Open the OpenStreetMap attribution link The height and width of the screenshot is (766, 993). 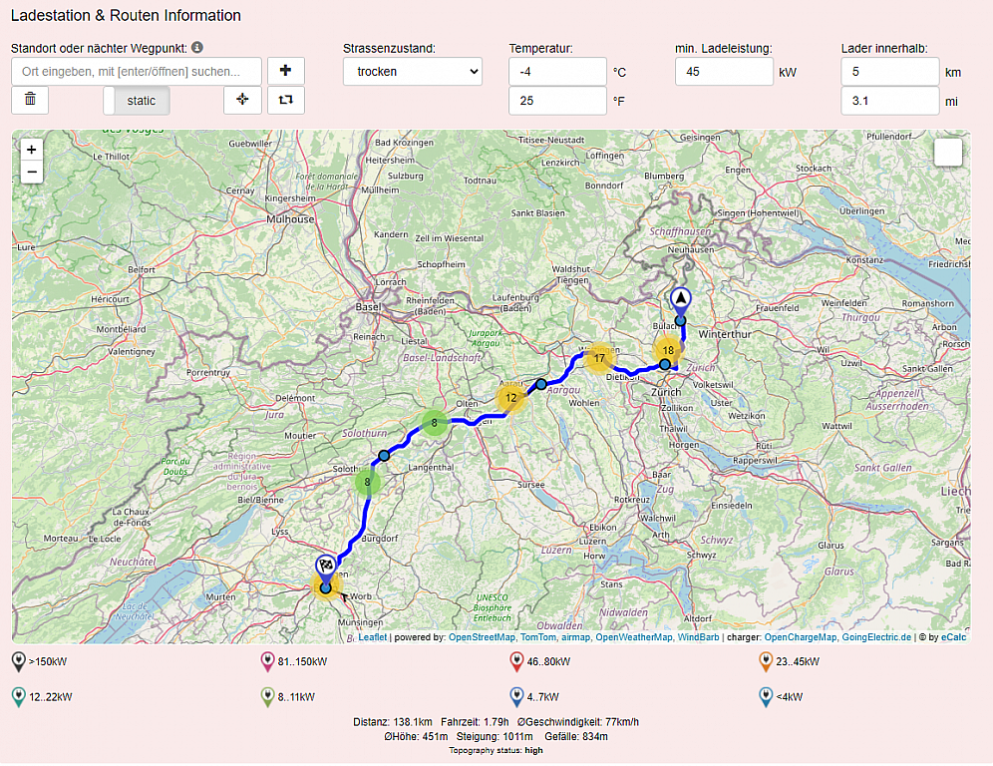pos(482,637)
